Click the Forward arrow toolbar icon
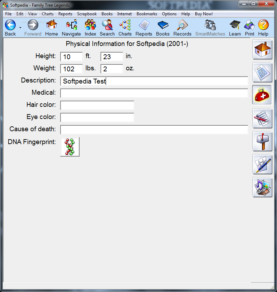 point(33,25)
